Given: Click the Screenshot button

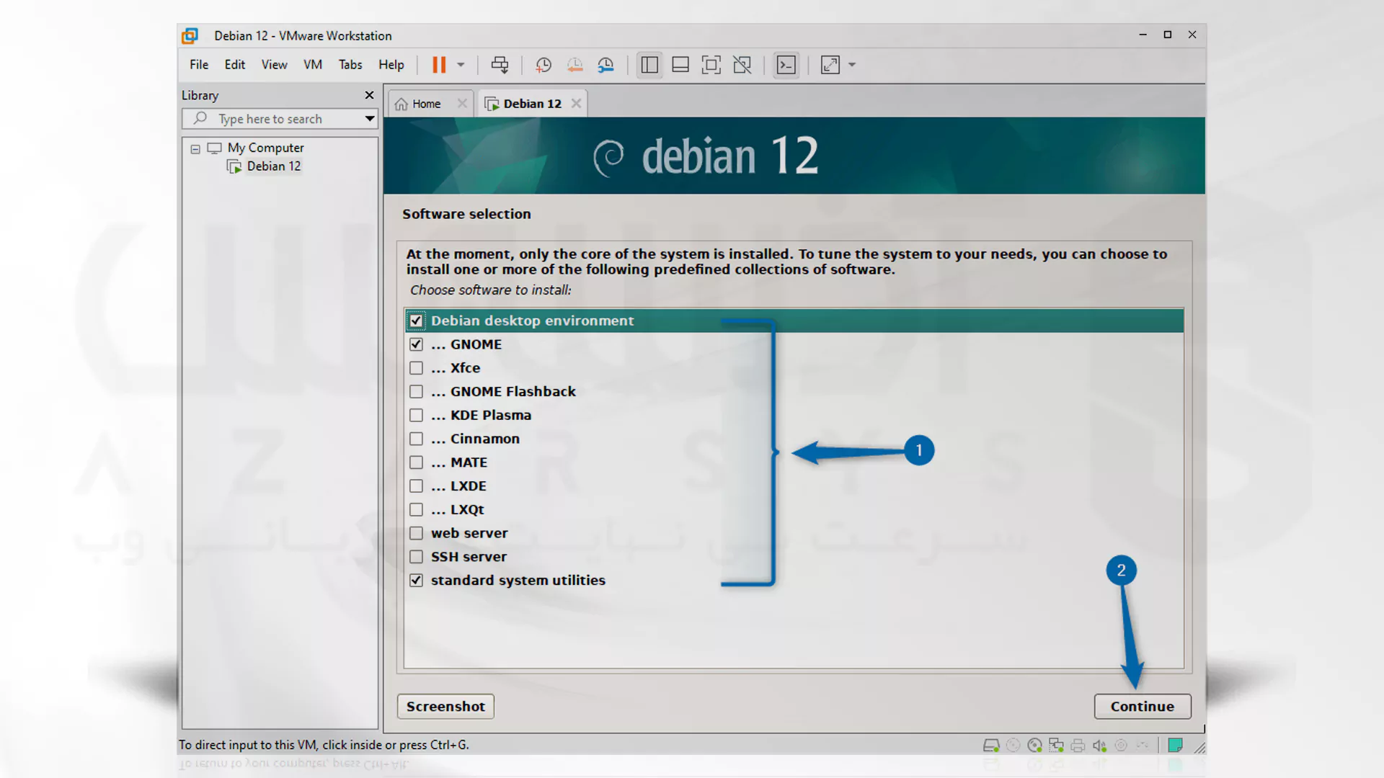Looking at the screenshot, I should [x=445, y=707].
